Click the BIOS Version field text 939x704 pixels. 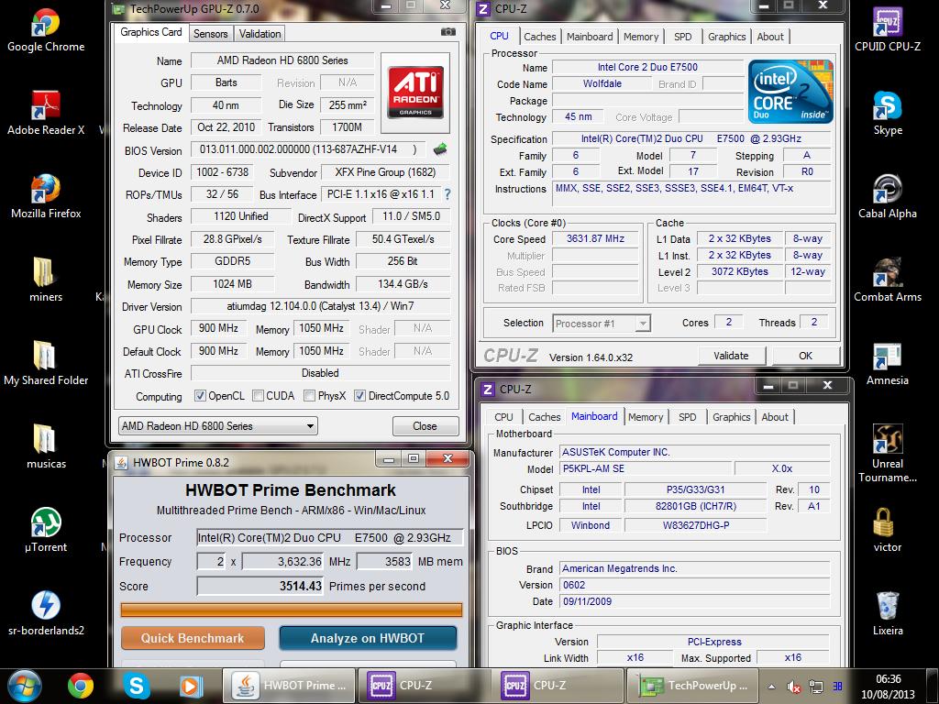pyautogui.click(x=308, y=149)
